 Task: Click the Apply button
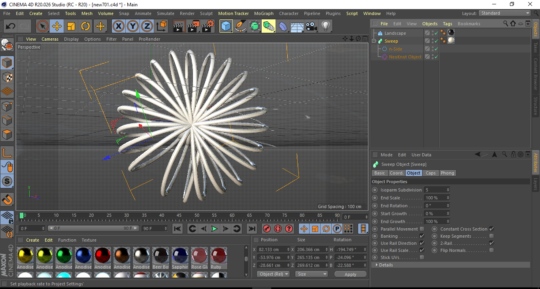(x=350, y=274)
